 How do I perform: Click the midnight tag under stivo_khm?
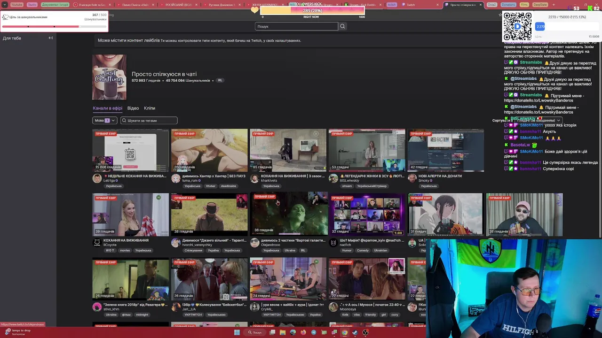pyautogui.click(x=142, y=315)
